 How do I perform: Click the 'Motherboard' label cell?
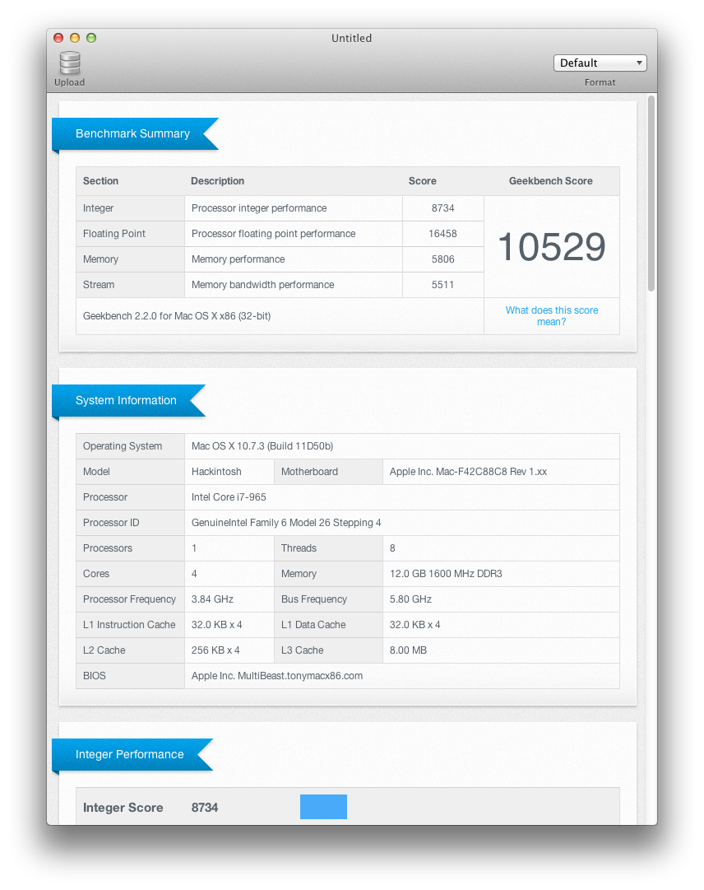pyautogui.click(x=328, y=472)
